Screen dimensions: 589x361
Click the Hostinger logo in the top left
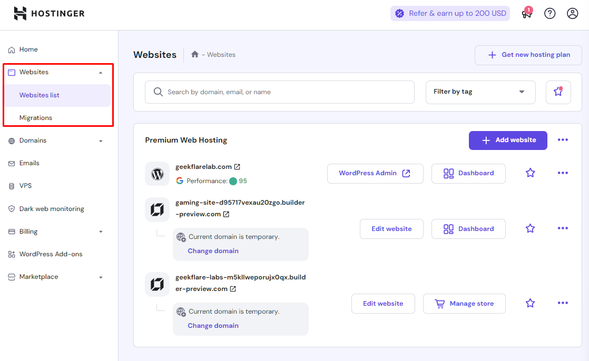[x=48, y=13]
